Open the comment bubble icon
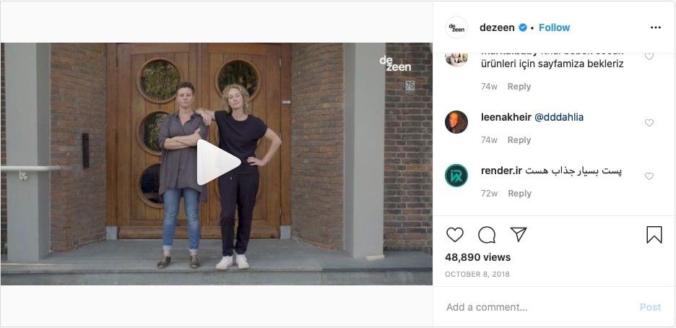This screenshot has width=676, height=328. (487, 235)
